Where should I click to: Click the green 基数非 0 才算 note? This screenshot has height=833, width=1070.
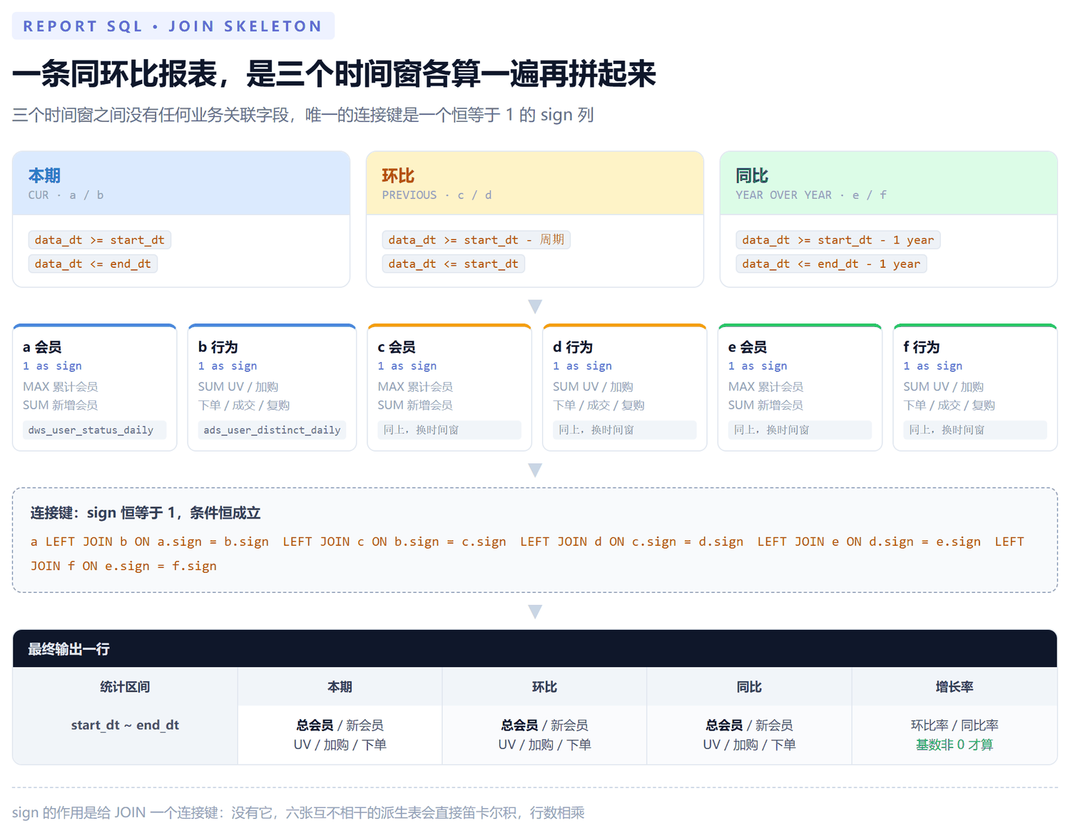coord(954,745)
